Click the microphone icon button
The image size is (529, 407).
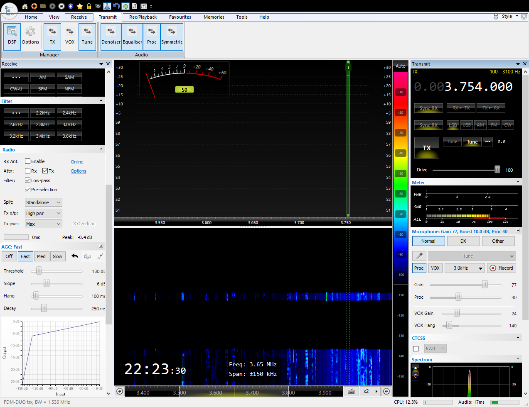point(419,256)
